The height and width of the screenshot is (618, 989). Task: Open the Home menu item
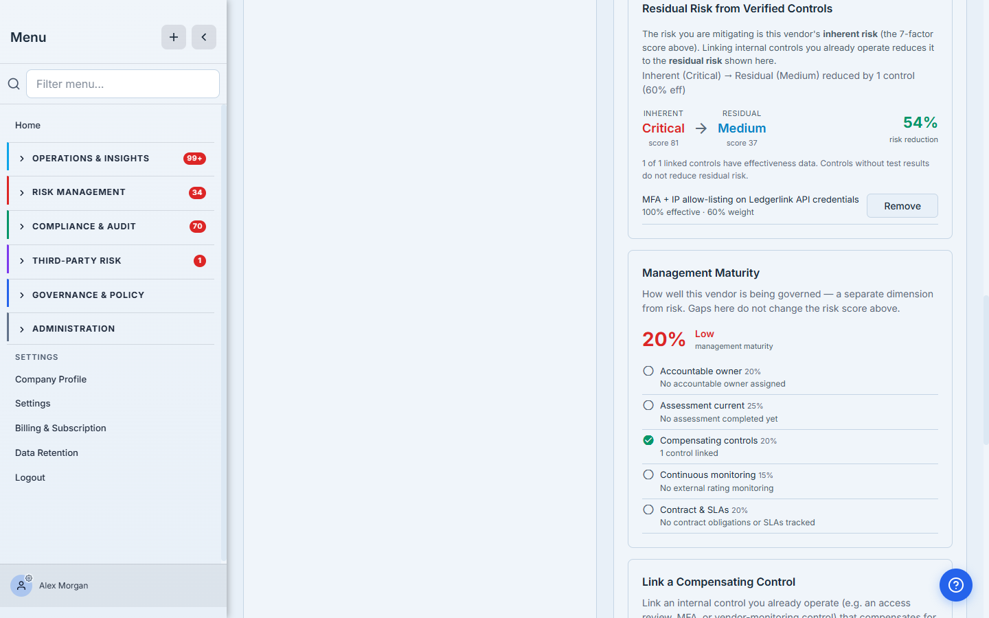pyautogui.click(x=27, y=125)
